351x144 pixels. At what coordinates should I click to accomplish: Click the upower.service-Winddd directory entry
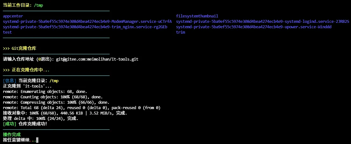(254, 27)
